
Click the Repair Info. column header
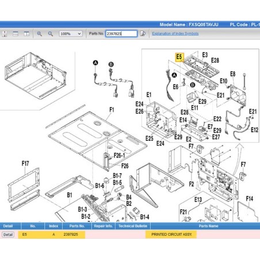(103, 226)
